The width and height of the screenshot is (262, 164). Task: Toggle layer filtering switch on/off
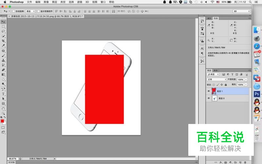pos(247,74)
